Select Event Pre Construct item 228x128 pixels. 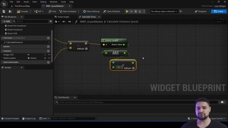(x=17, y=26)
